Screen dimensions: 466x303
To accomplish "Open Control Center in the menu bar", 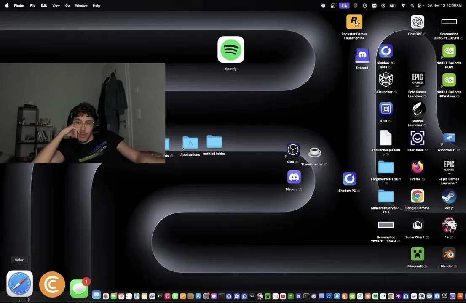I will point(420,5).
